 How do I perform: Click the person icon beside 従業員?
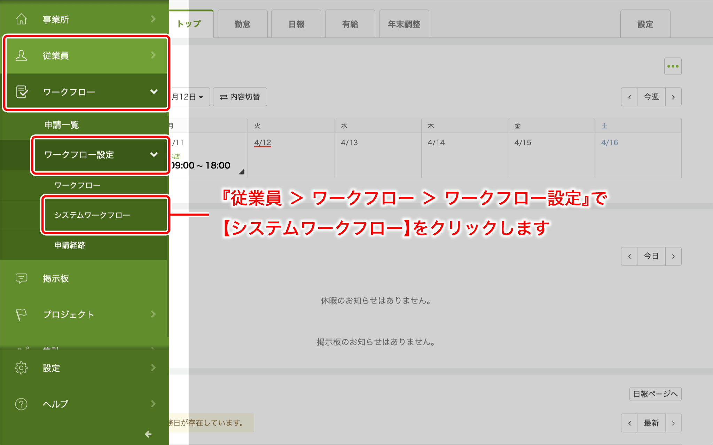pos(21,55)
